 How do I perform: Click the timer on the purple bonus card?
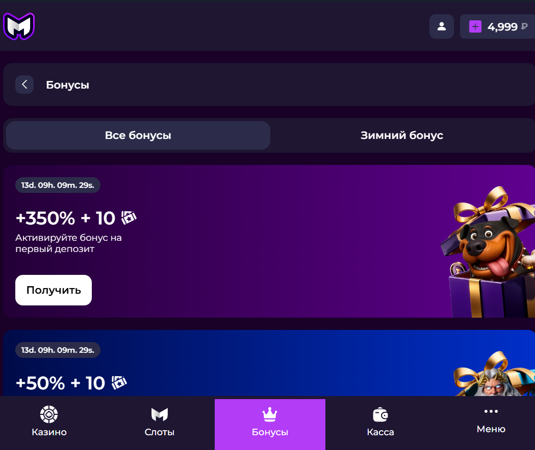(58, 185)
